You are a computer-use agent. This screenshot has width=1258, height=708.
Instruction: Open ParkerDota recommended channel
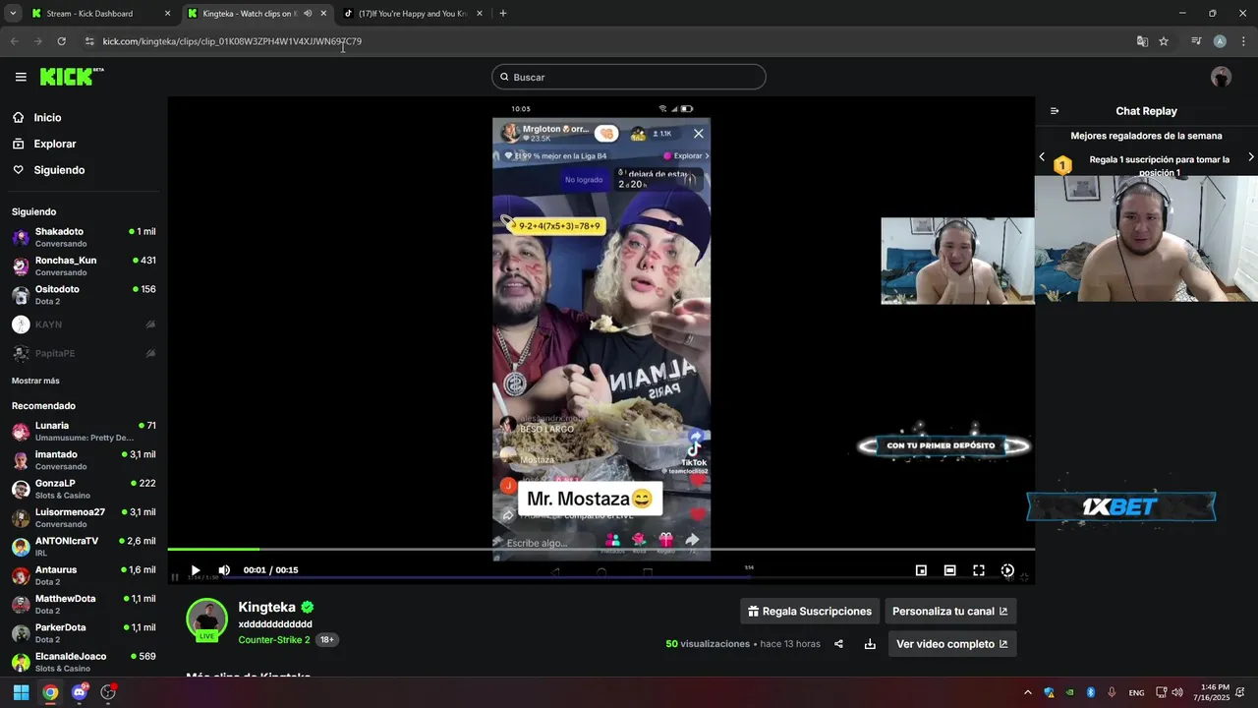coord(84,632)
